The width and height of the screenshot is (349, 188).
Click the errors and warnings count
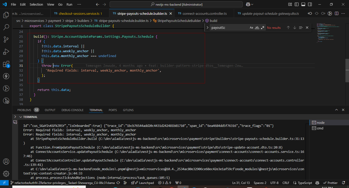(x=165, y=183)
